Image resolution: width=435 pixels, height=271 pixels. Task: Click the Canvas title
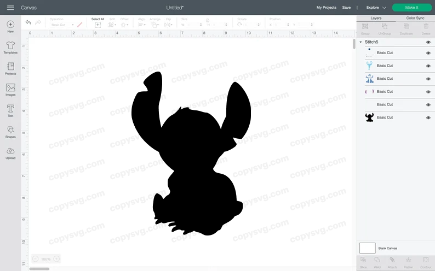click(29, 8)
